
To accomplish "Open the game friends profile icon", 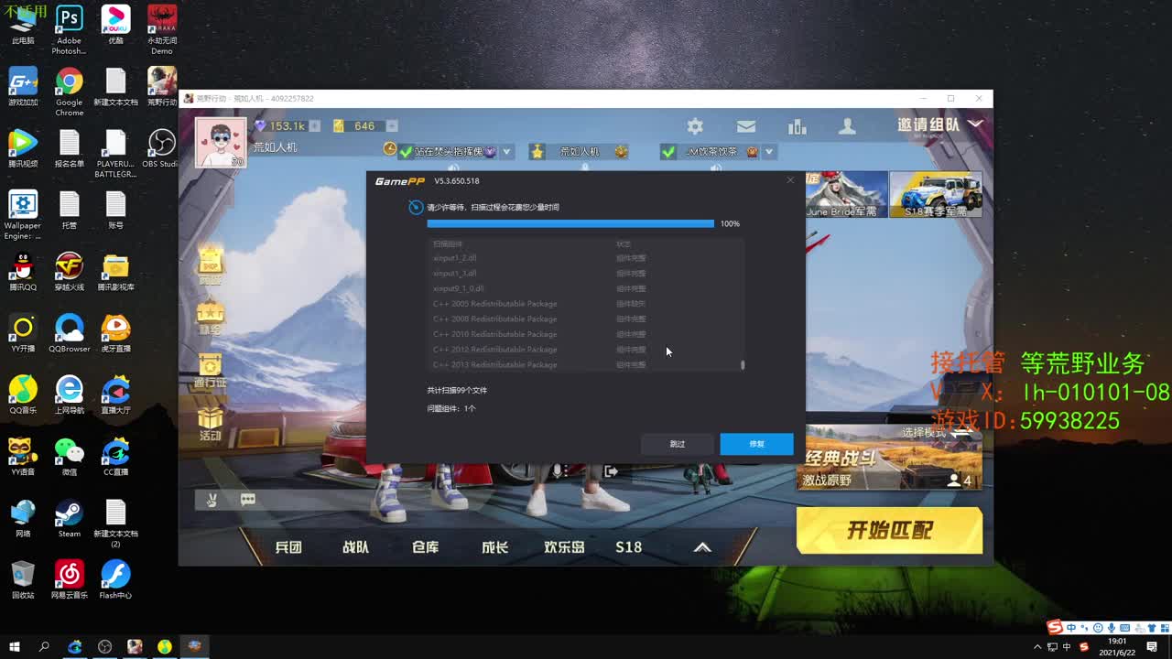I will [848, 126].
